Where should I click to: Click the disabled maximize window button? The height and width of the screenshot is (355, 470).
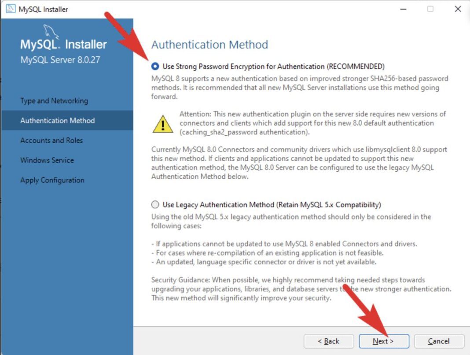(x=430, y=9)
